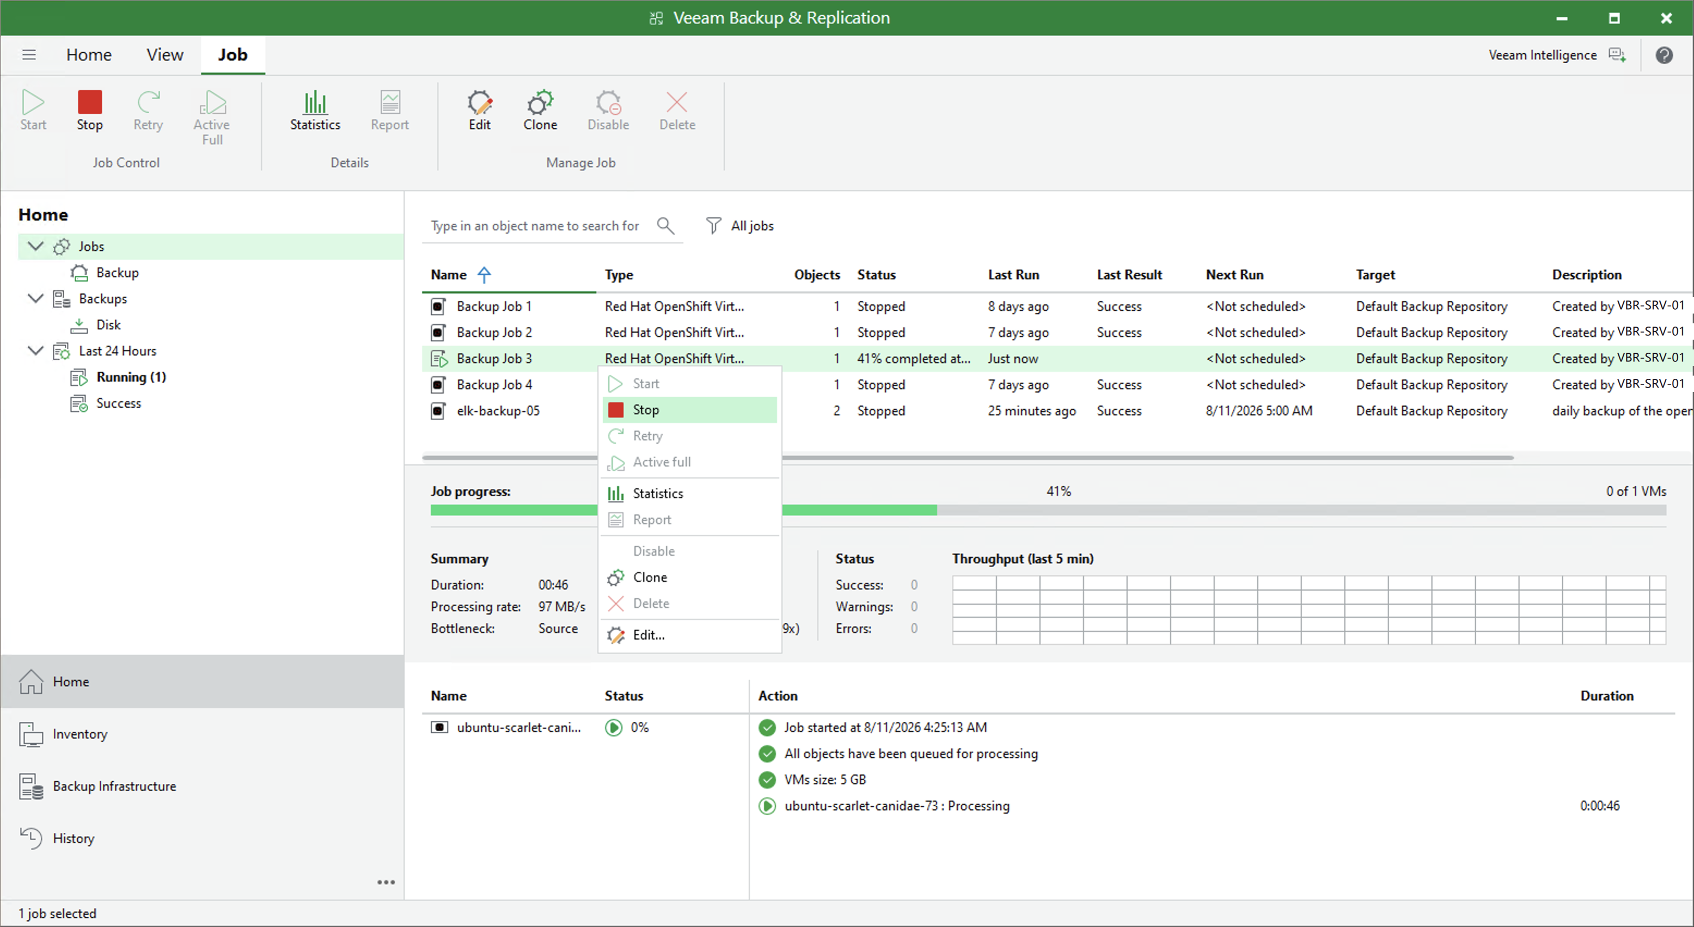Image resolution: width=1694 pixels, height=927 pixels.
Task: Choose Report in the context menu
Action: pyautogui.click(x=689, y=519)
